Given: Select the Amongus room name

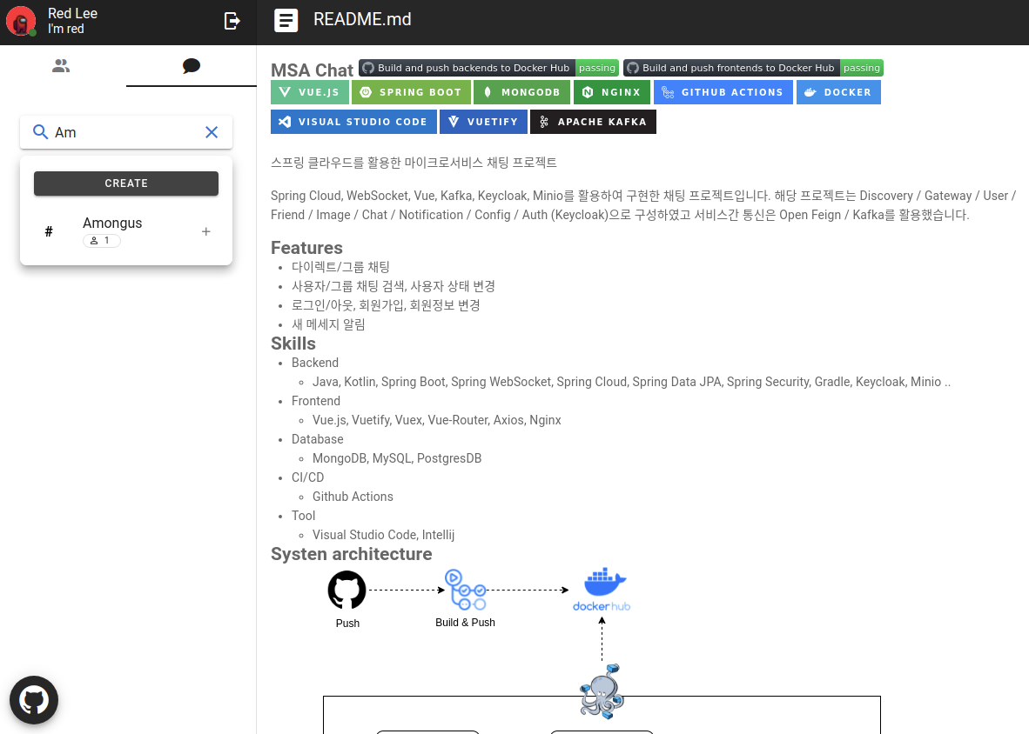Looking at the screenshot, I should click(x=112, y=223).
